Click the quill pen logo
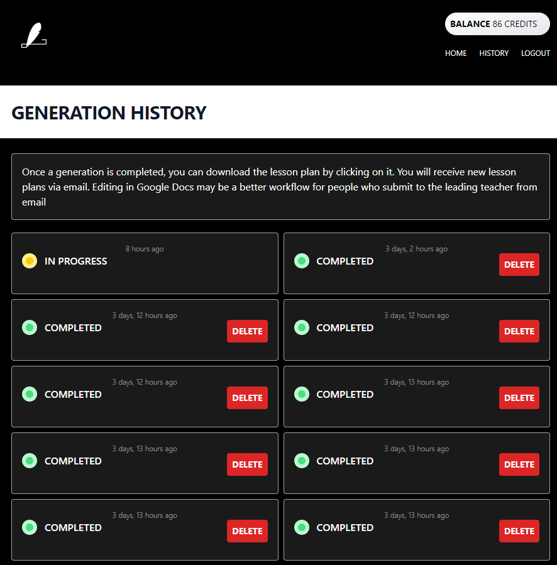Viewport: 557px width, 565px height. point(34,36)
